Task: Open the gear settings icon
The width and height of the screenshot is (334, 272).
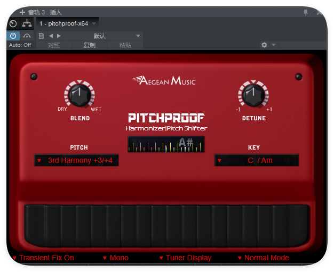Action: pos(264,45)
